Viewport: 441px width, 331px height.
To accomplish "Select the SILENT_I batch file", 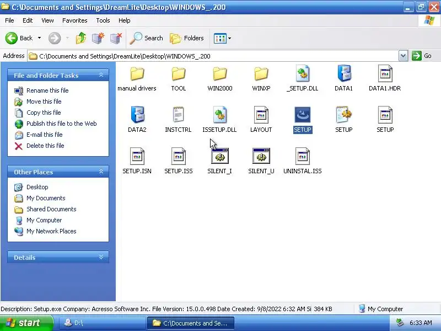I will point(219,161).
